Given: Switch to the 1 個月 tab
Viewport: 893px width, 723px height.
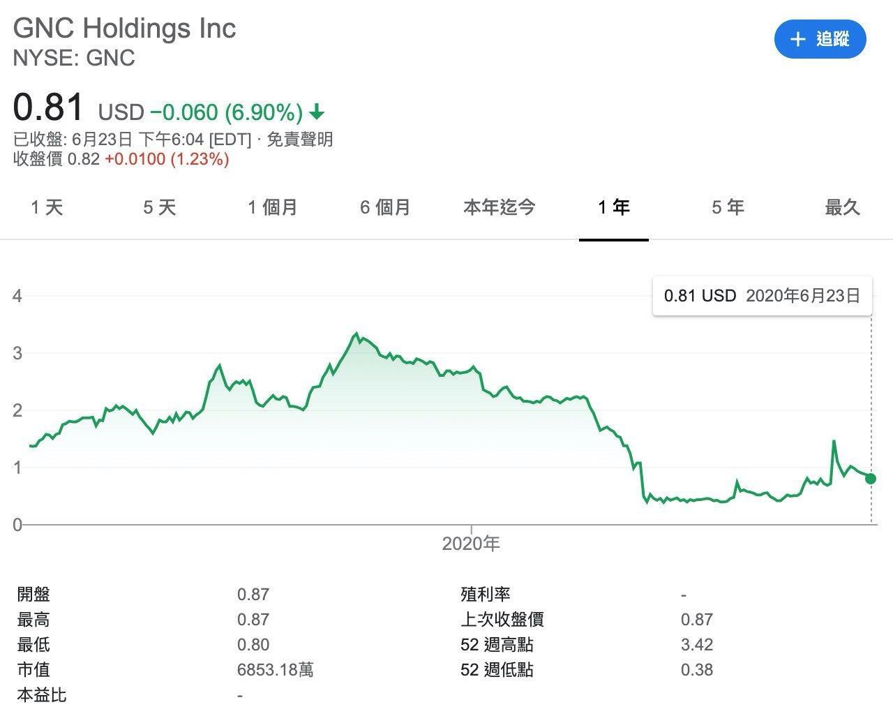Looking at the screenshot, I should tap(272, 207).
